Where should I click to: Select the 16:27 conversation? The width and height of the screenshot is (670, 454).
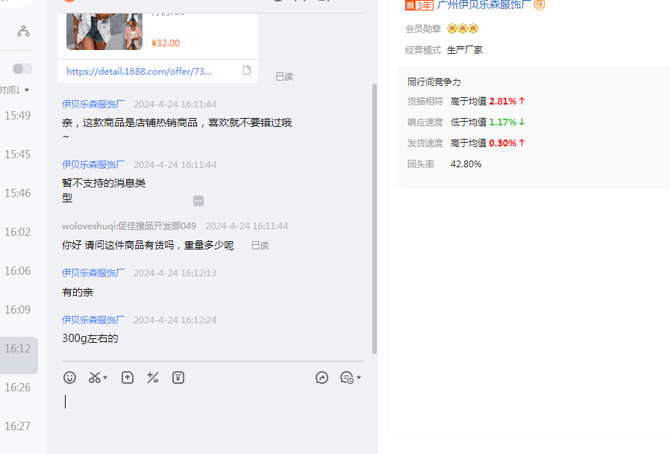pyautogui.click(x=17, y=426)
